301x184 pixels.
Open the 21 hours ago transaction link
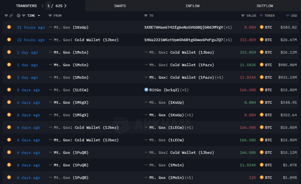31,27
